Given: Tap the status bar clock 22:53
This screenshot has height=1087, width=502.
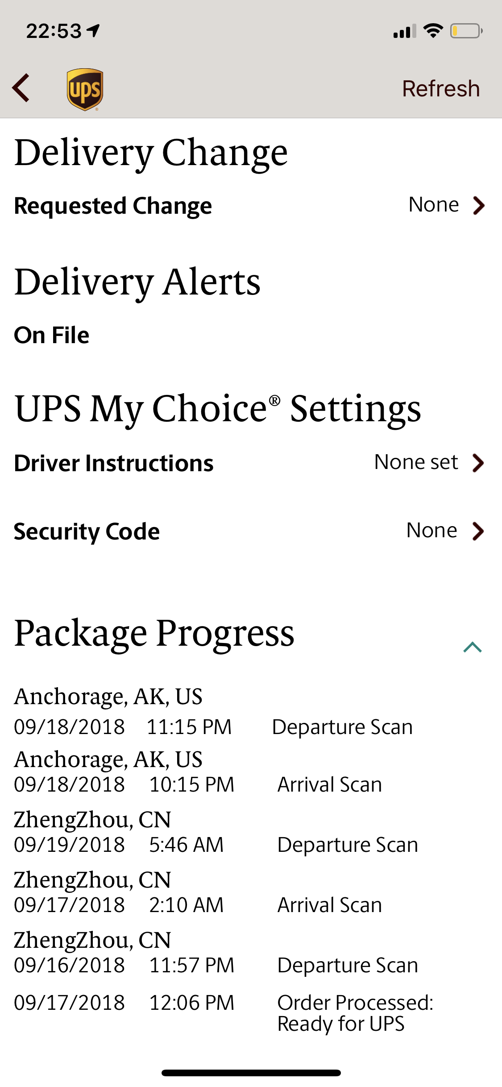Looking at the screenshot, I should click(x=54, y=31).
